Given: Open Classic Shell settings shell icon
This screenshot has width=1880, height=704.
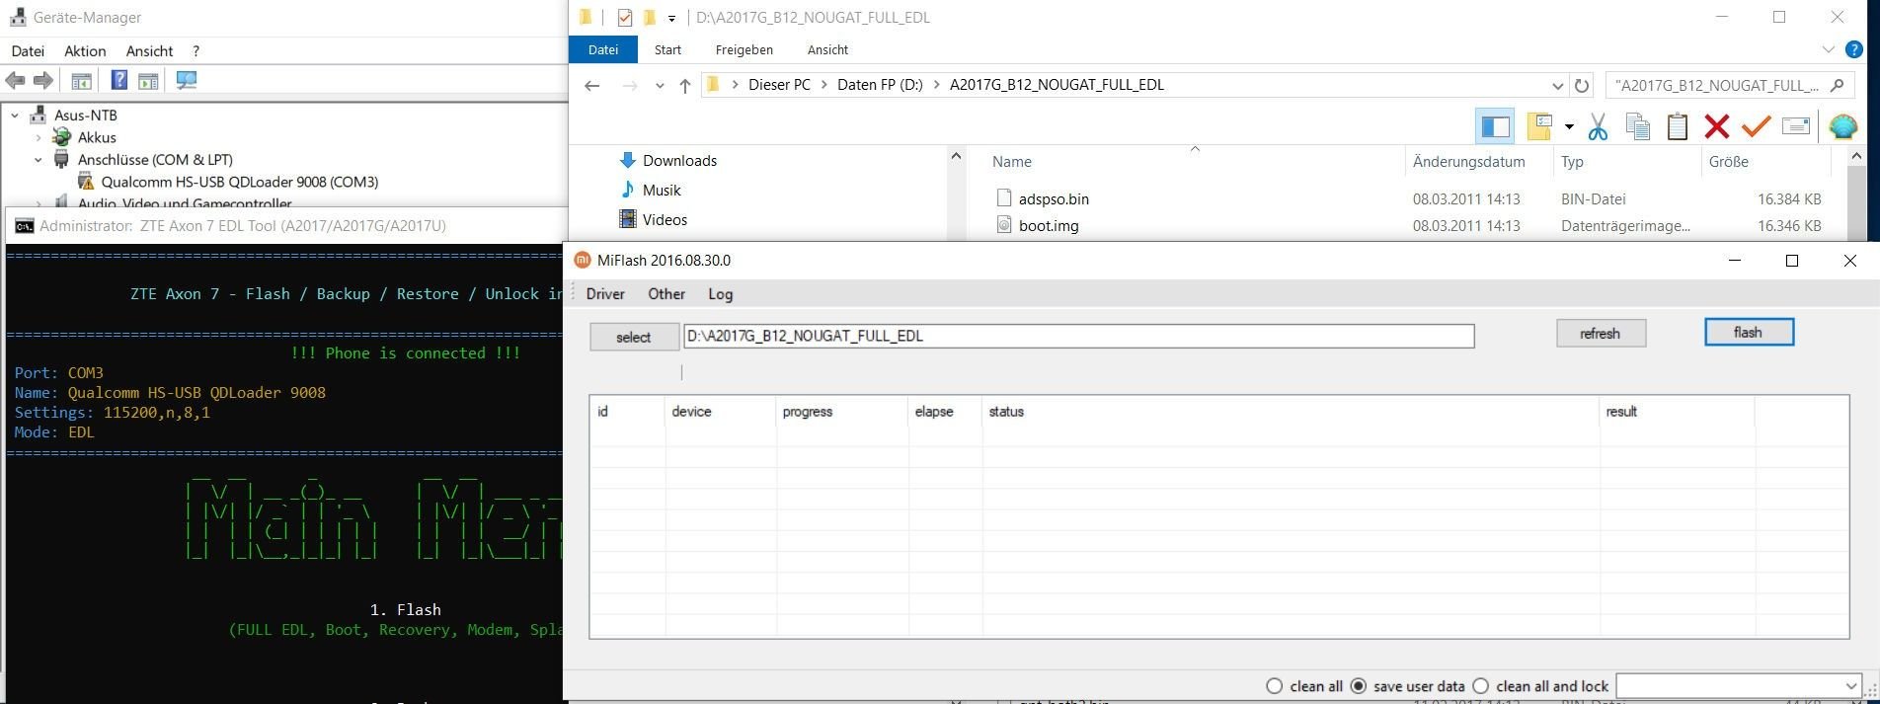Looking at the screenshot, I should pos(1842,126).
